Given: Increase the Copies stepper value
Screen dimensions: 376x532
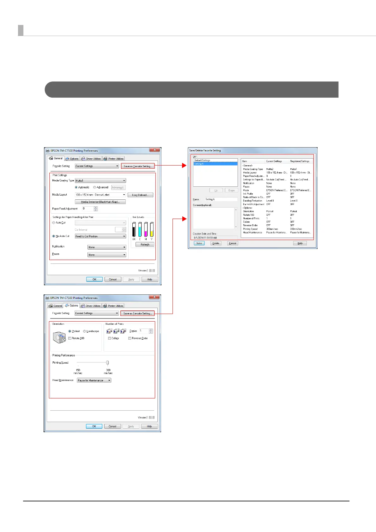Looking at the screenshot, I should click(151, 330).
